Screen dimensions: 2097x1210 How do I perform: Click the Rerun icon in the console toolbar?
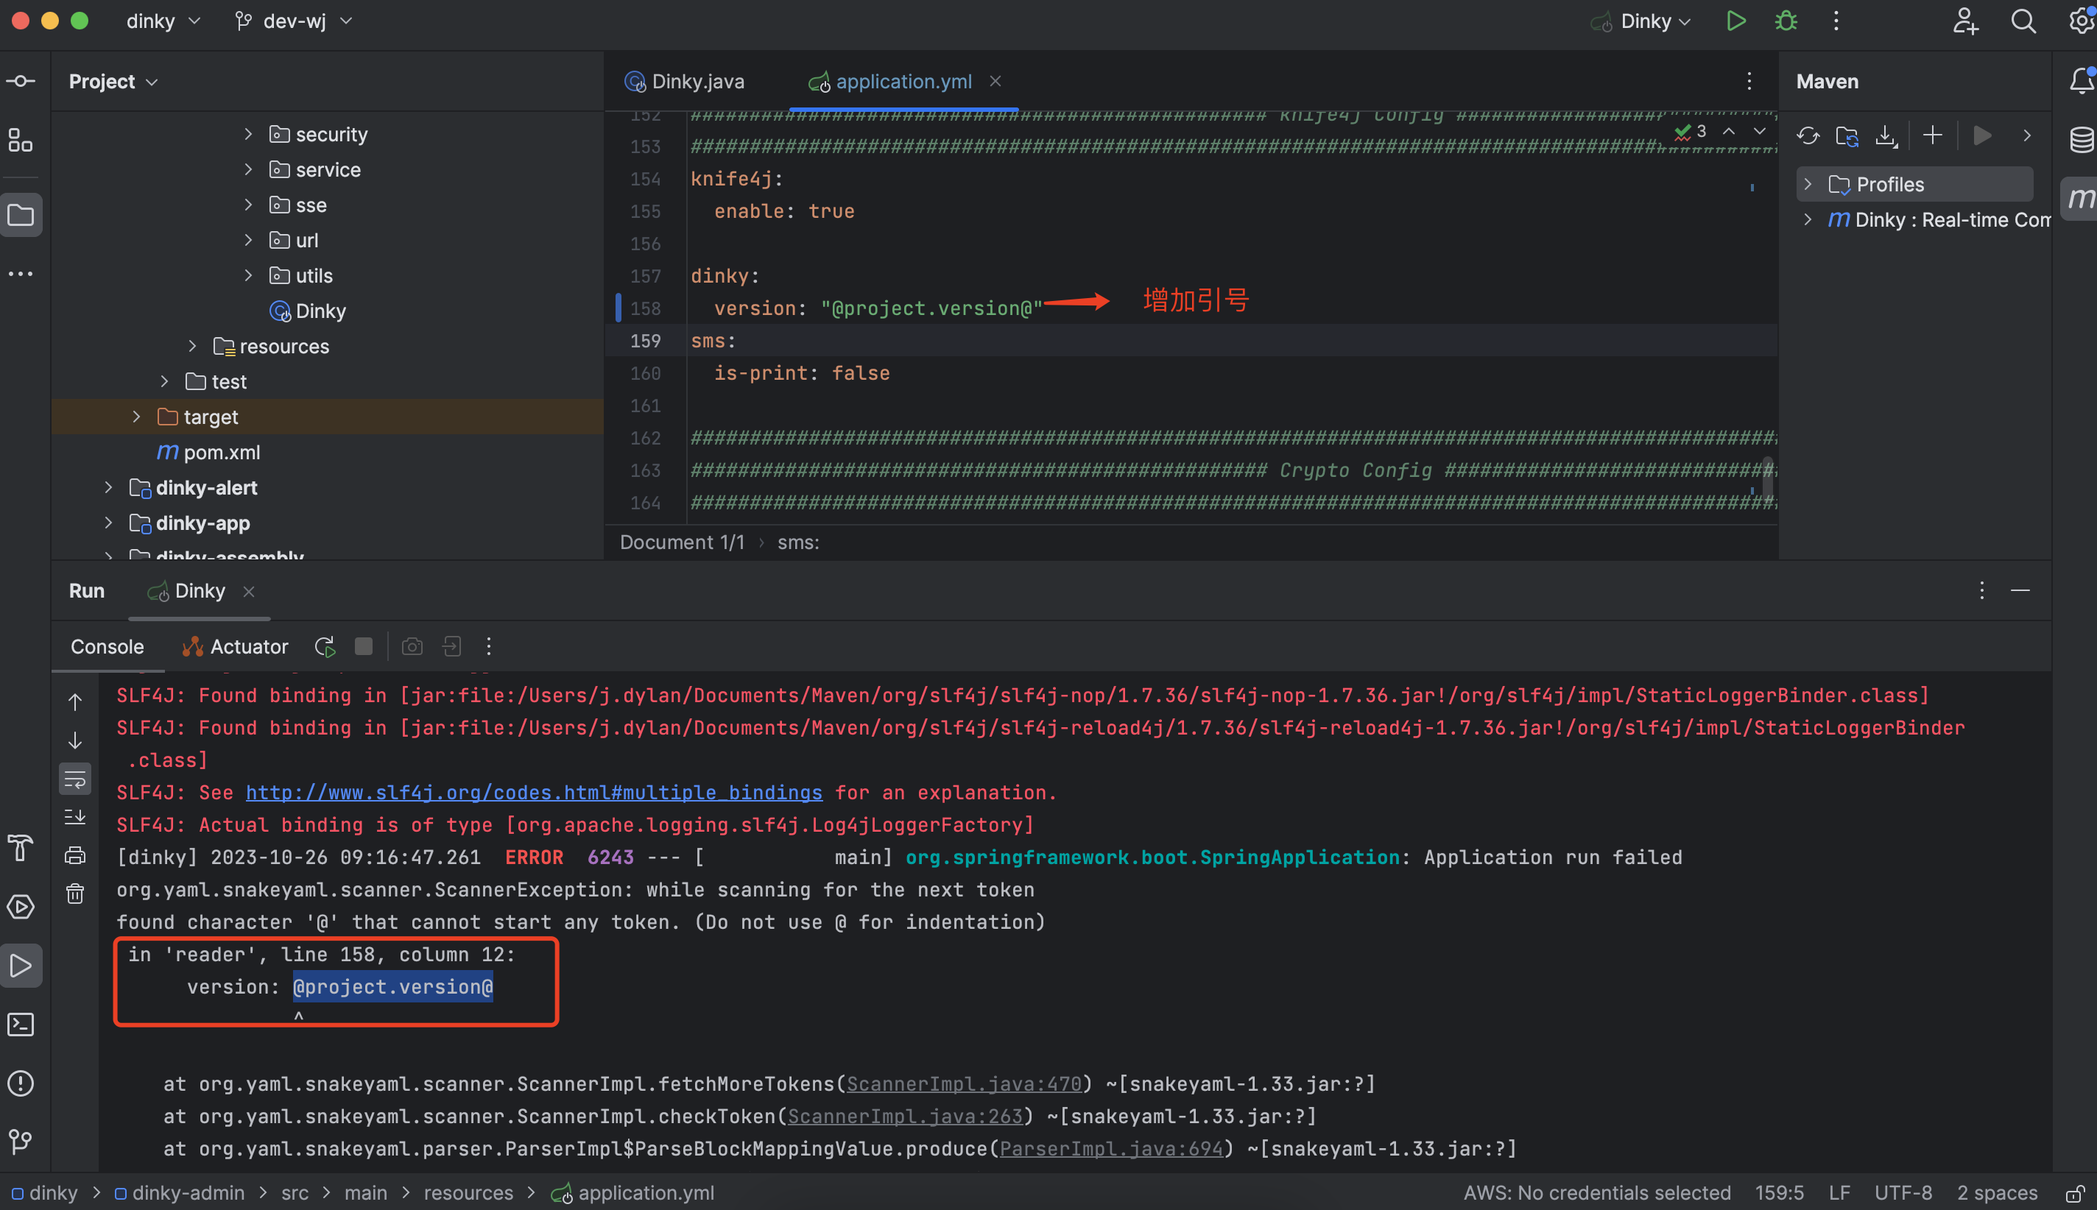(x=325, y=646)
